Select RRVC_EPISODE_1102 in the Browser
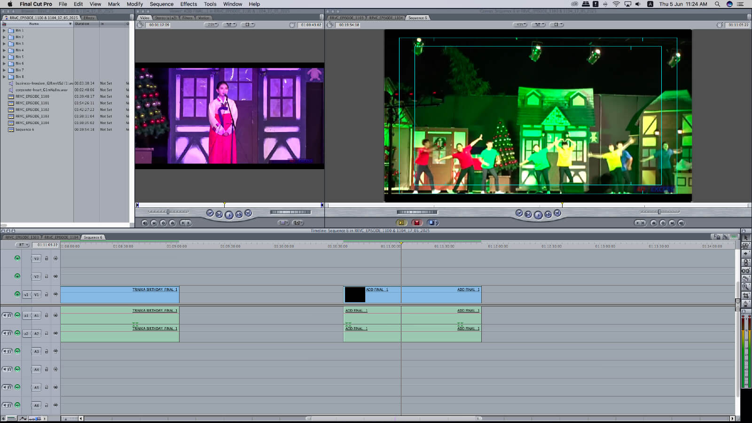Image resolution: width=752 pixels, height=423 pixels. click(32, 110)
